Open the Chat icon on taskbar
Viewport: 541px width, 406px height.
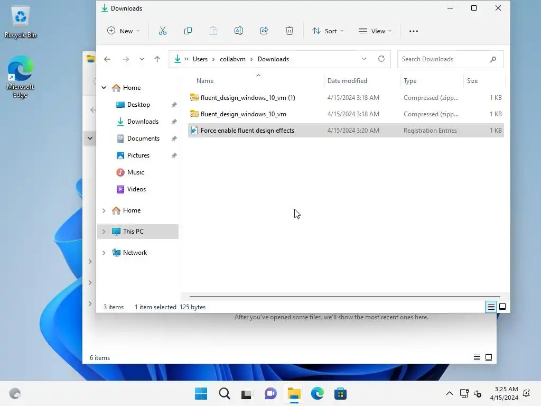270,393
